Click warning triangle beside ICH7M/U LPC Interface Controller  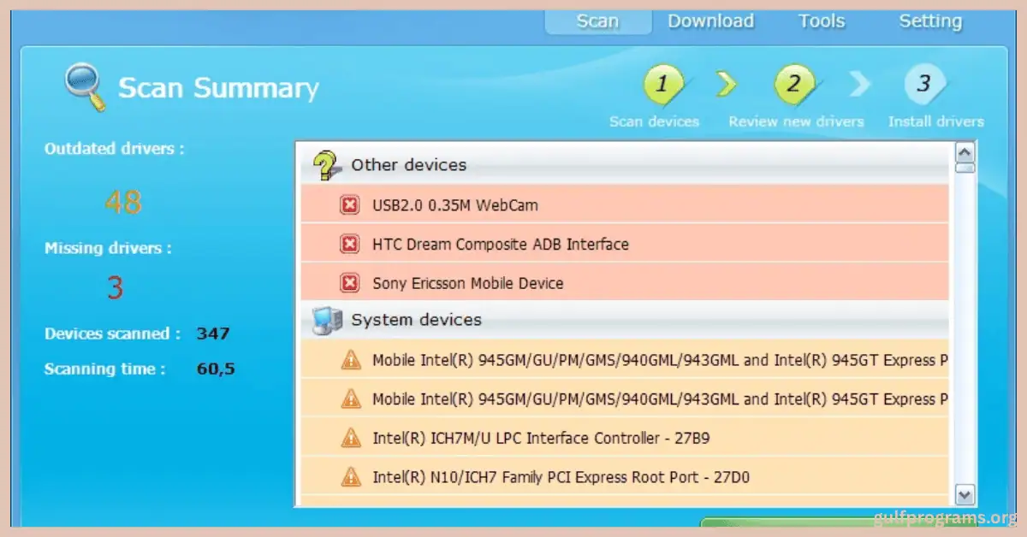click(350, 439)
